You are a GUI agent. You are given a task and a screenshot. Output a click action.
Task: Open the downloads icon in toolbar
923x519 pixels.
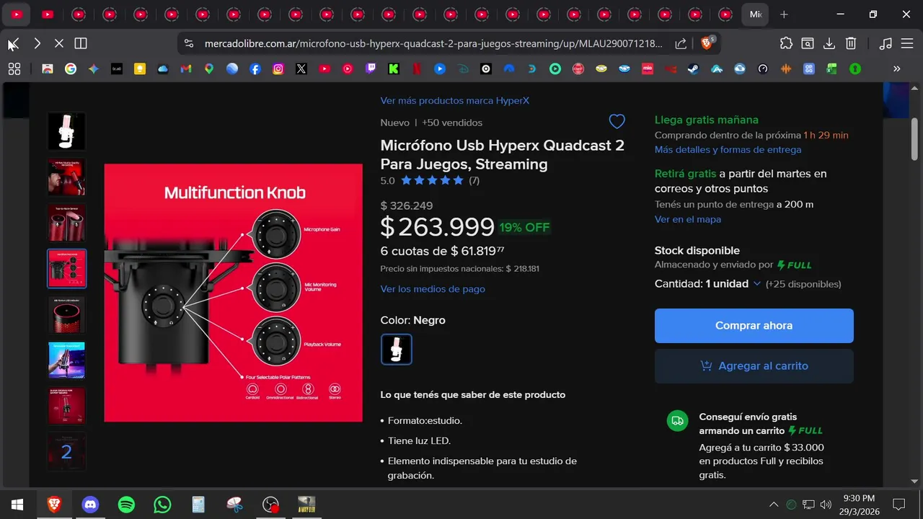pos(829,43)
